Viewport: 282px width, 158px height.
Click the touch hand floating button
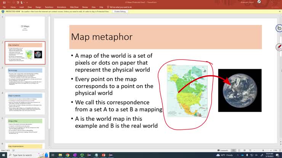click(x=279, y=28)
